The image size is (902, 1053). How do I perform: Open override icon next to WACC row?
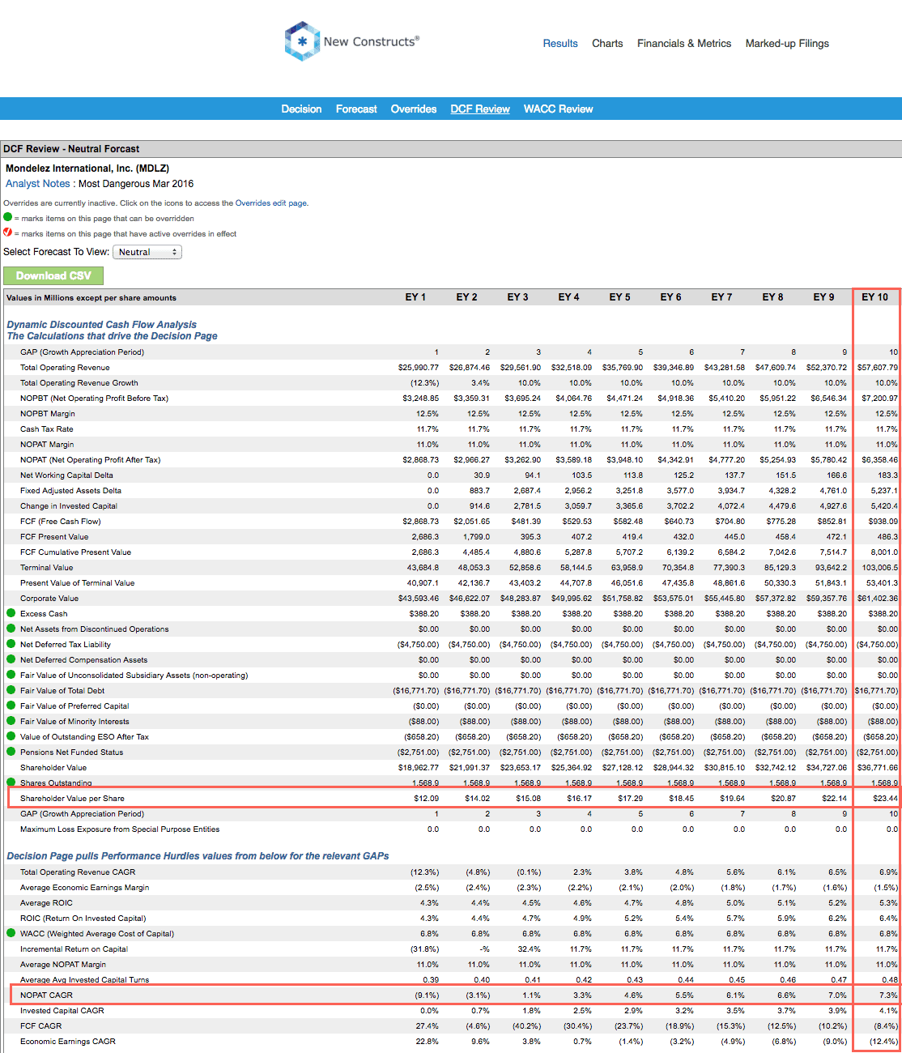(x=11, y=933)
